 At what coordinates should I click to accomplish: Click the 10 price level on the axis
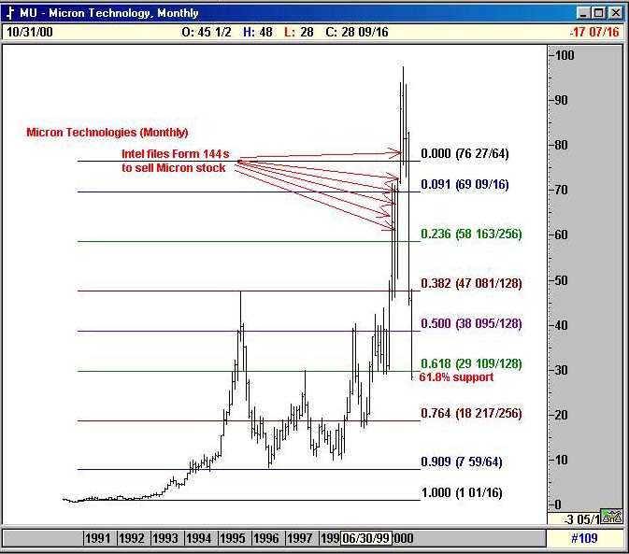coord(561,460)
